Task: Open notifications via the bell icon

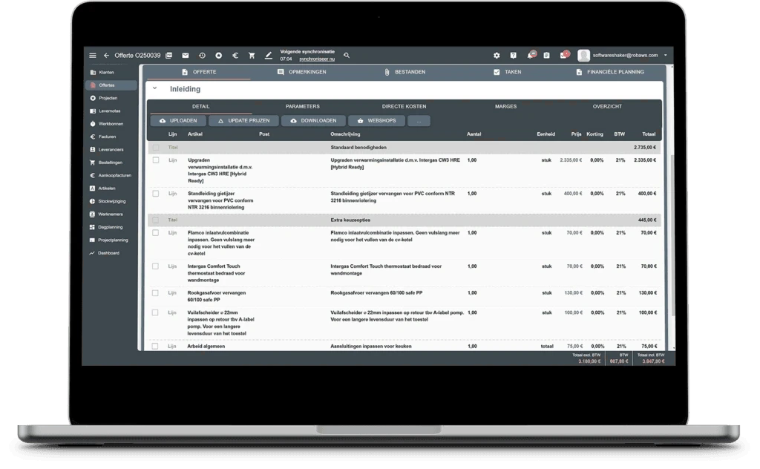Action: 531,55
